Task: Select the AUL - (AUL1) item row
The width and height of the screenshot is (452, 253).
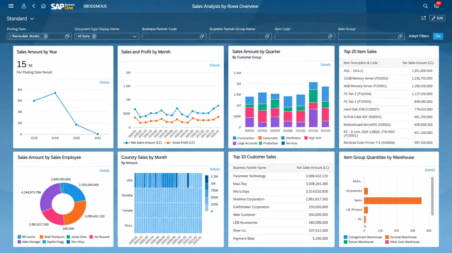Action: pyautogui.click(x=389, y=71)
